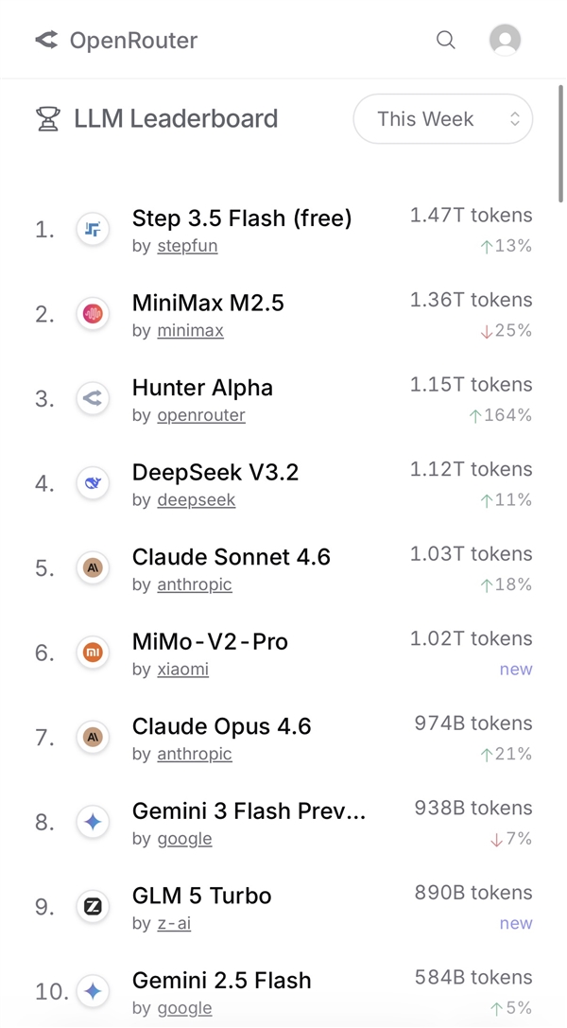This screenshot has height=1028, width=567.
Task: Open the minimax author link
Action: [190, 331]
